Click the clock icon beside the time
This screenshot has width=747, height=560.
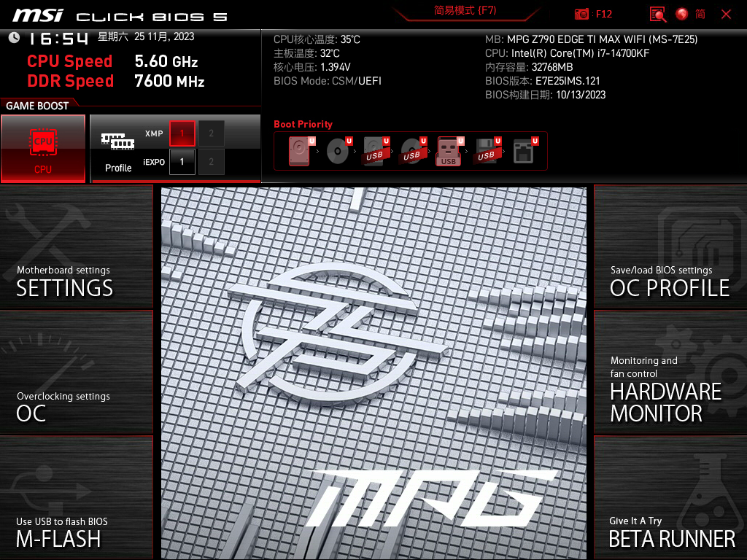coord(15,38)
